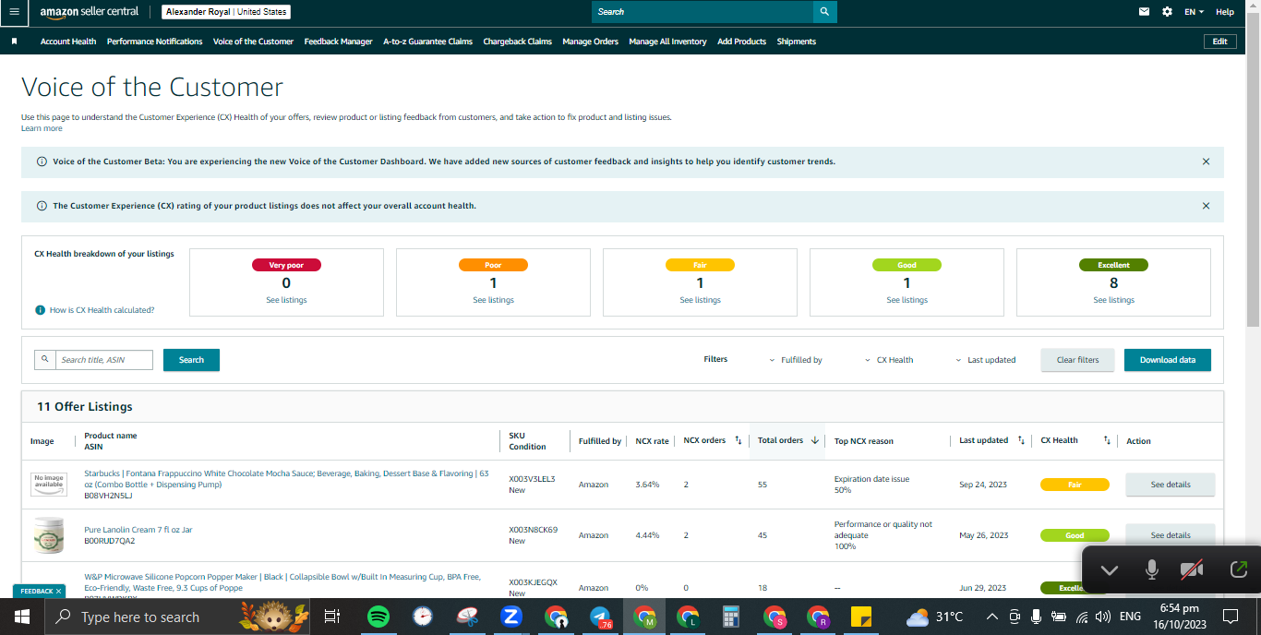Image resolution: width=1261 pixels, height=635 pixels.
Task: Focus the header search field
Action: click(x=703, y=12)
